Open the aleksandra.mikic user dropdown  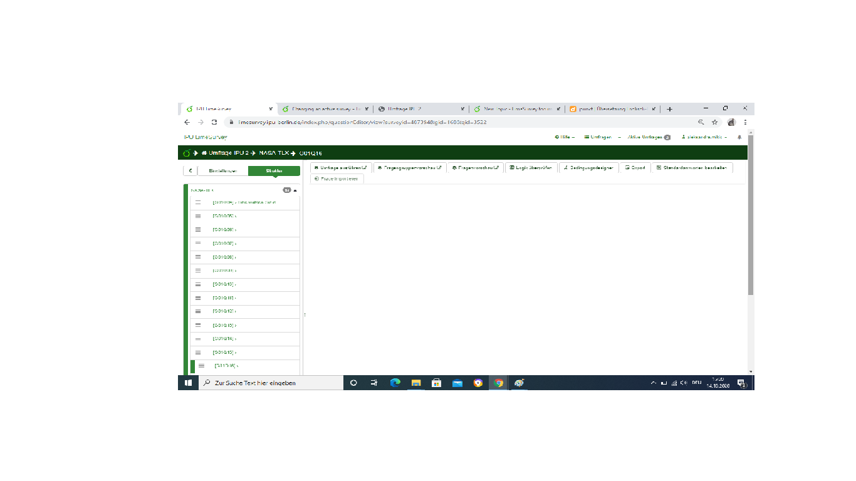pos(704,137)
